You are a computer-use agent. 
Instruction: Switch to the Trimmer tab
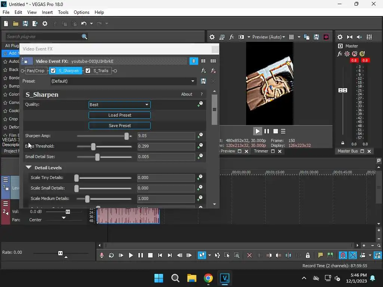coord(261,151)
